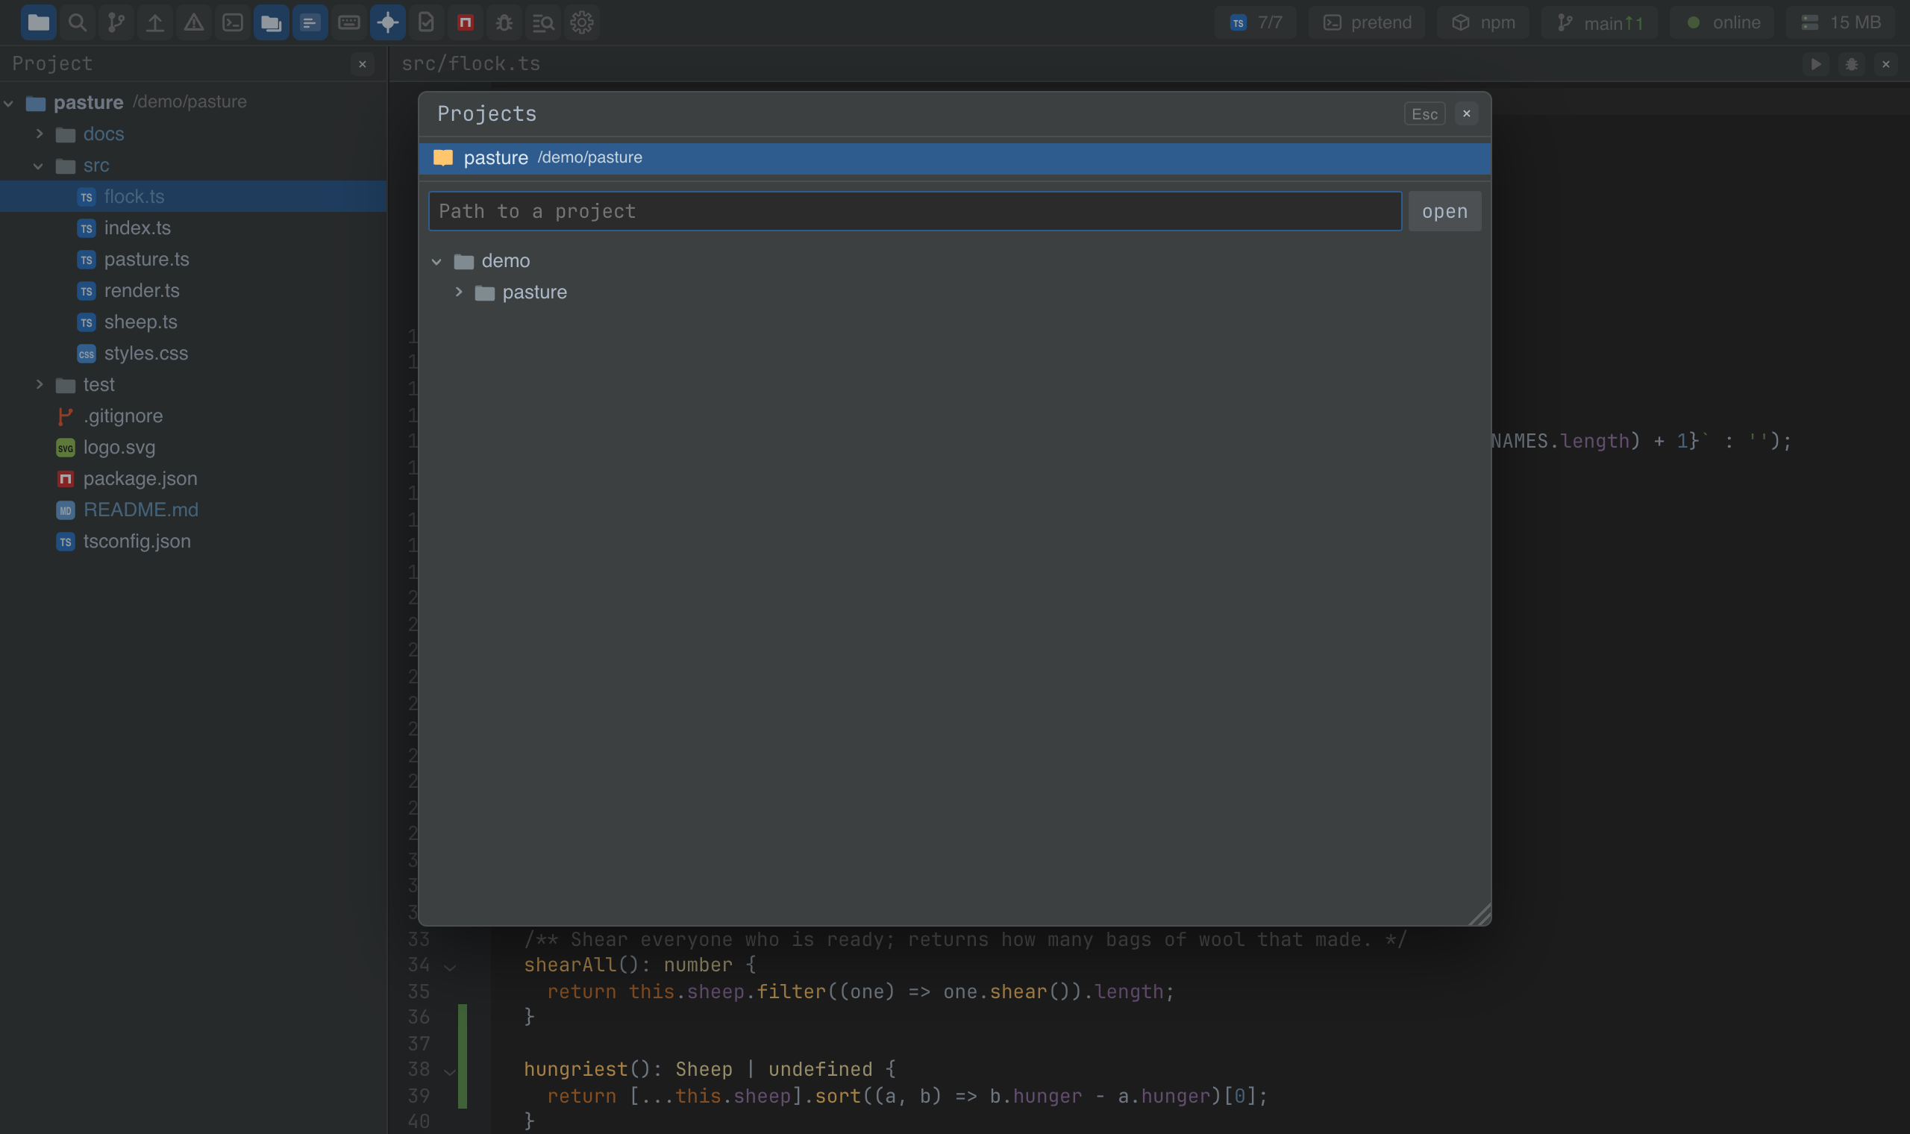
Task: Collapse the demo folder in Projects dialog
Action: [436, 261]
